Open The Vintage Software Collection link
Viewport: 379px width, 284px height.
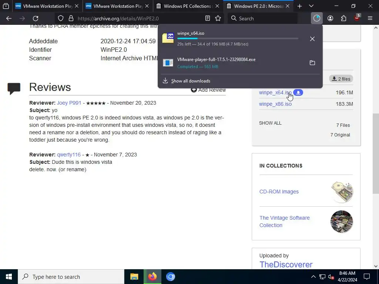(285, 222)
